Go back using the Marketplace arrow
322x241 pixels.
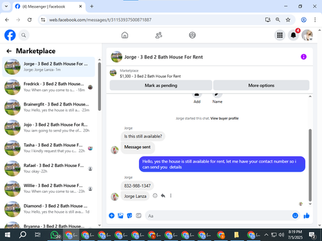pos(9,51)
